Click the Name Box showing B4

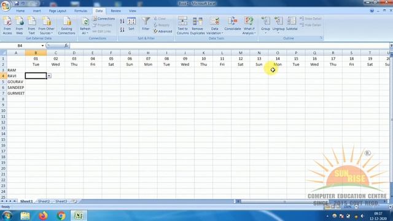point(20,45)
